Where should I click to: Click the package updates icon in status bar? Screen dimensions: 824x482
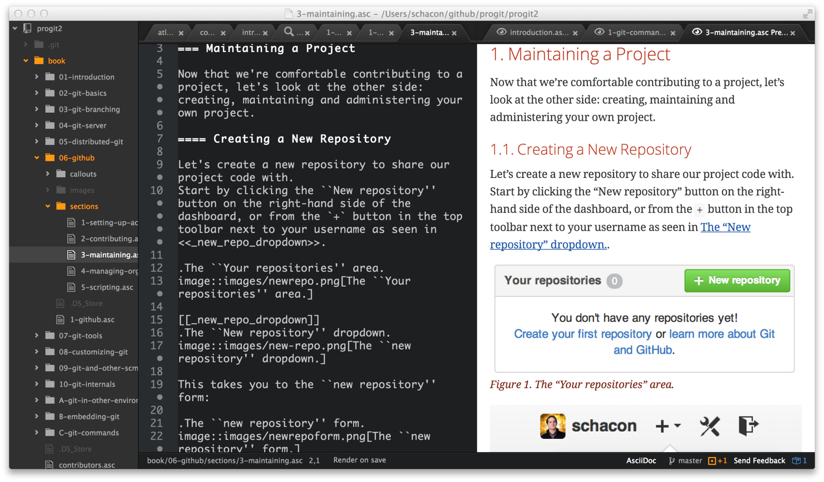(796, 461)
